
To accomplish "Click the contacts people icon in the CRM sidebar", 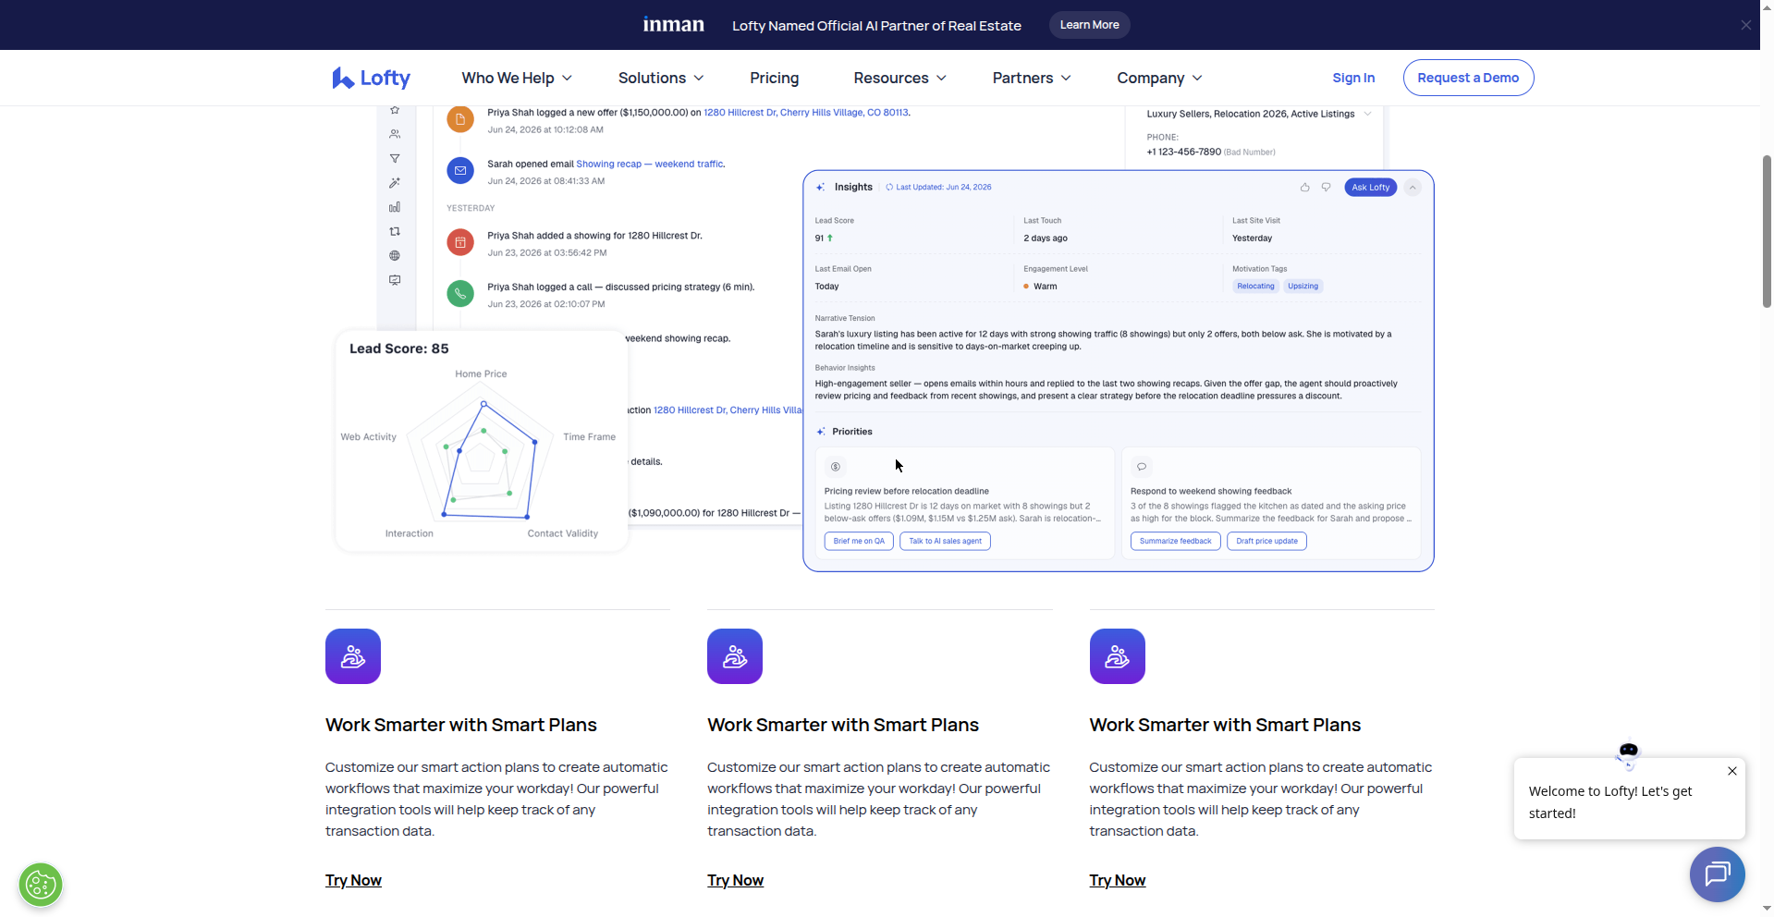I will coord(395,134).
